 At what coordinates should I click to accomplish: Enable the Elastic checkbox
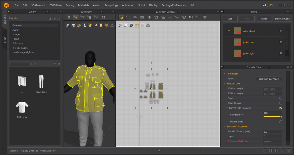click(281, 98)
